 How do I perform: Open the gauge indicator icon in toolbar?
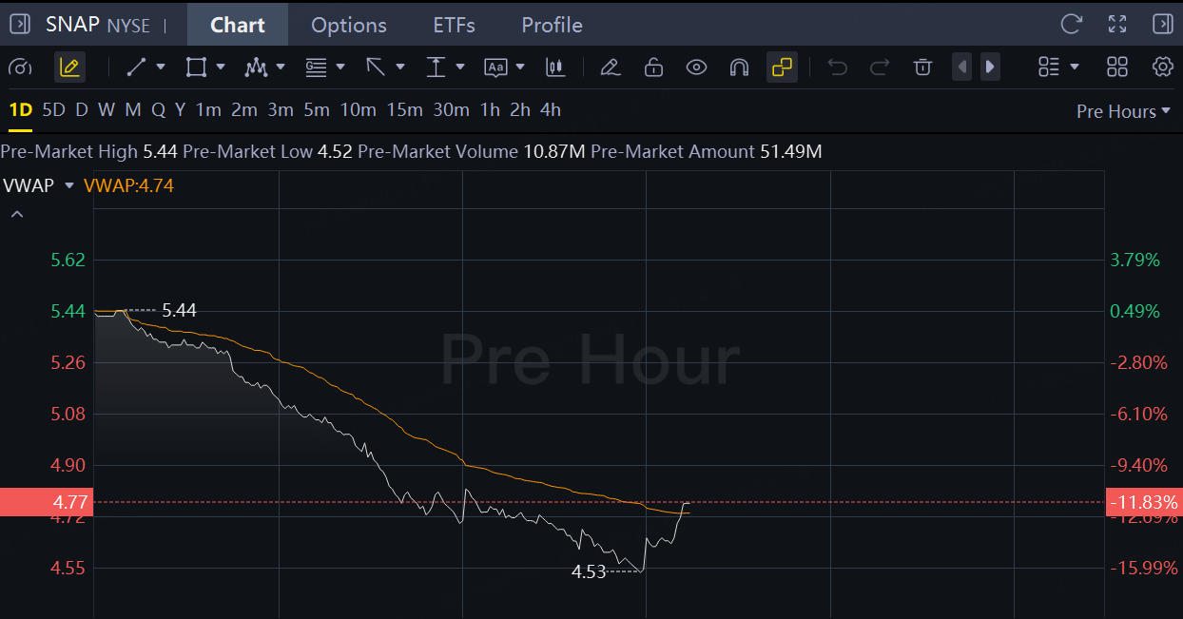coord(20,67)
